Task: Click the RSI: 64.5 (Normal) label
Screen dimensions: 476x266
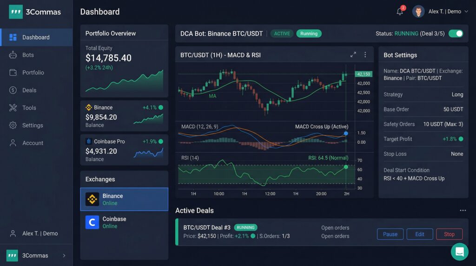Action: pyautogui.click(x=328, y=158)
